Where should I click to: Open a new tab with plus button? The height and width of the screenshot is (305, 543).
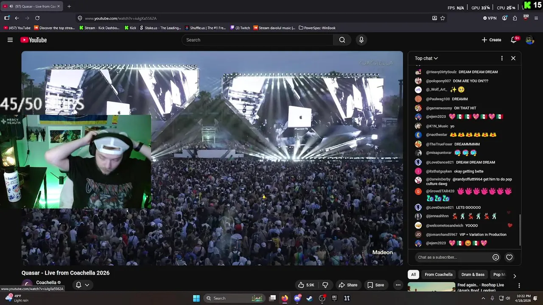(x=69, y=6)
